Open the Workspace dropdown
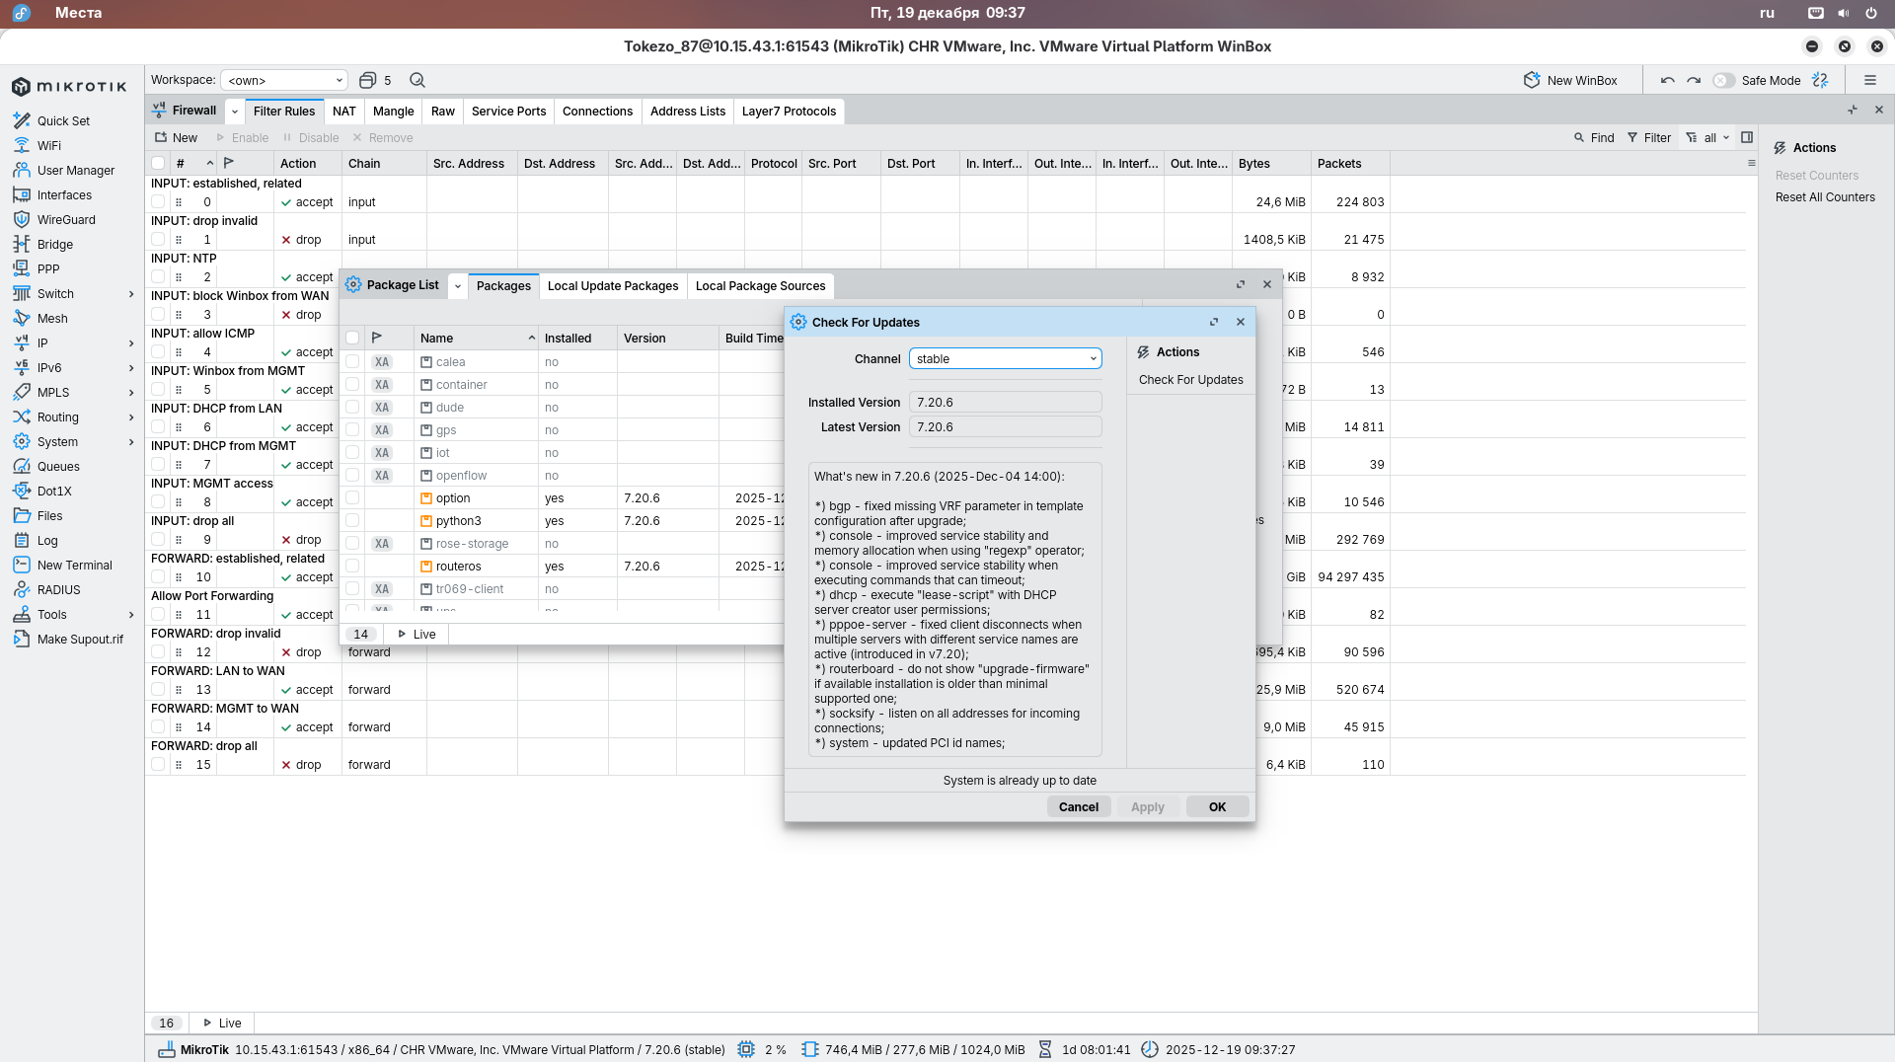The width and height of the screenshot is (1895, 1062). tap(284, 80)
